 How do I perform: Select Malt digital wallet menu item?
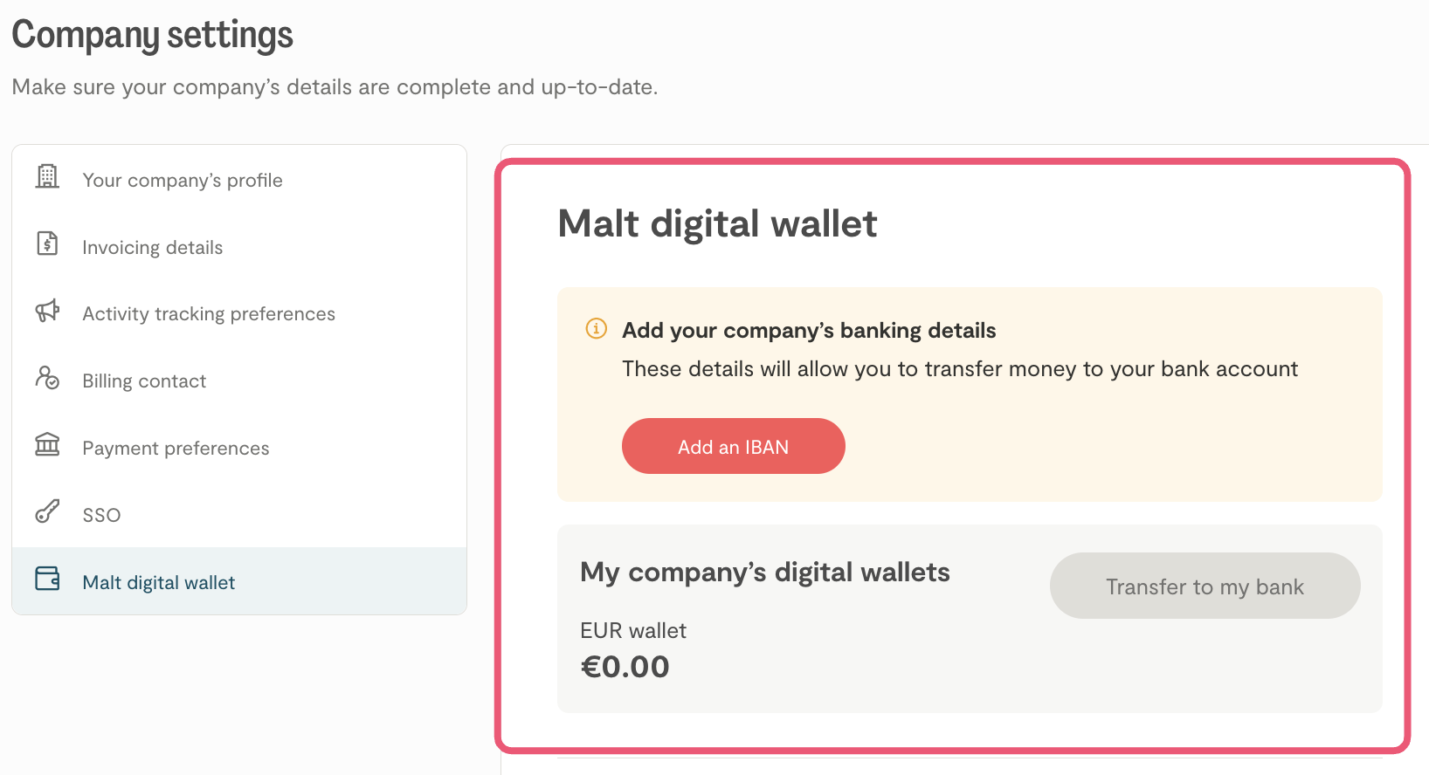[x=159, y=583]
